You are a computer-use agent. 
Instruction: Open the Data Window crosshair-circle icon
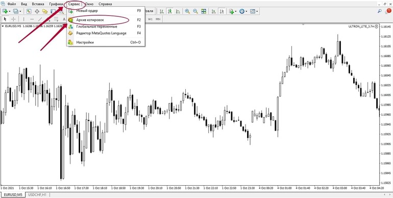click(37, 11)
